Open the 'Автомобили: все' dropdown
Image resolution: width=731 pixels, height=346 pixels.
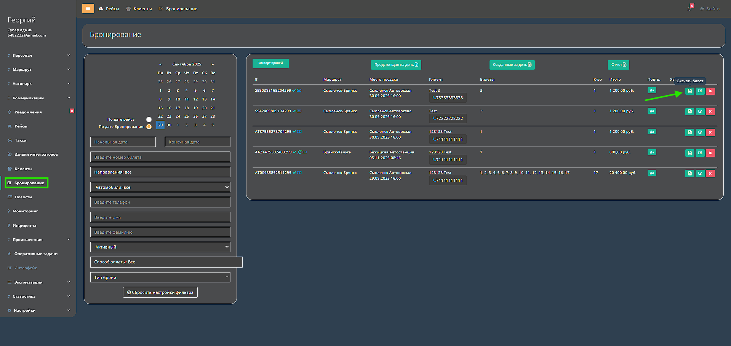click(160, 187)
